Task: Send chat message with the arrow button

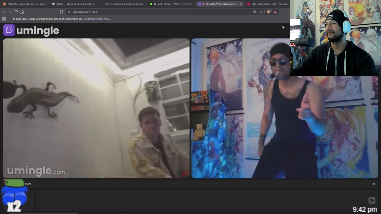Action: pos(372,200)
